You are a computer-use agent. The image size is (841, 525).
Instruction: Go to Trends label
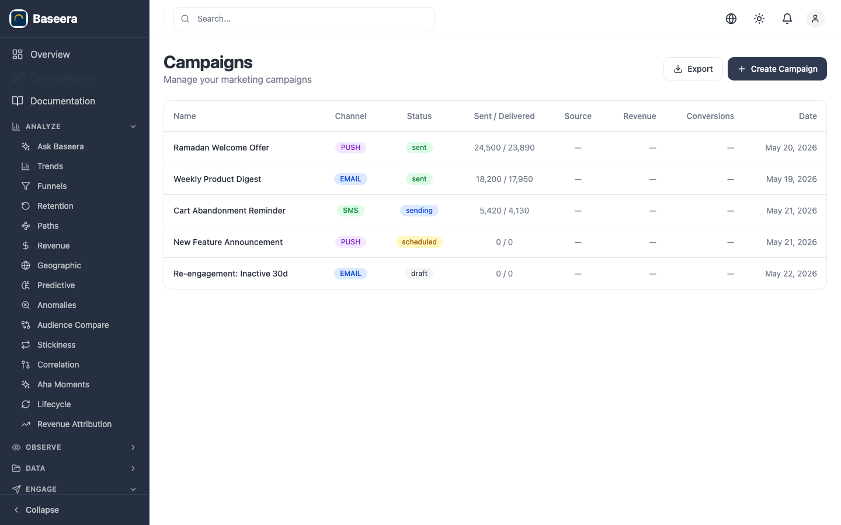(x=50, y=166)
